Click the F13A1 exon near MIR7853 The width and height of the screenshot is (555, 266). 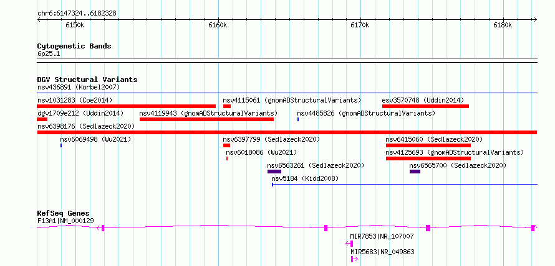pos(326,228)
